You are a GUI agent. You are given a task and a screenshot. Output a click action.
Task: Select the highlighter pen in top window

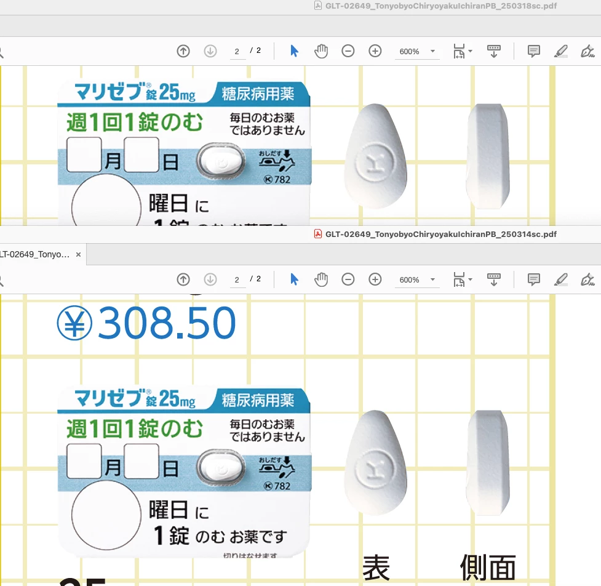pyautogui.click(x=561, y=51)
